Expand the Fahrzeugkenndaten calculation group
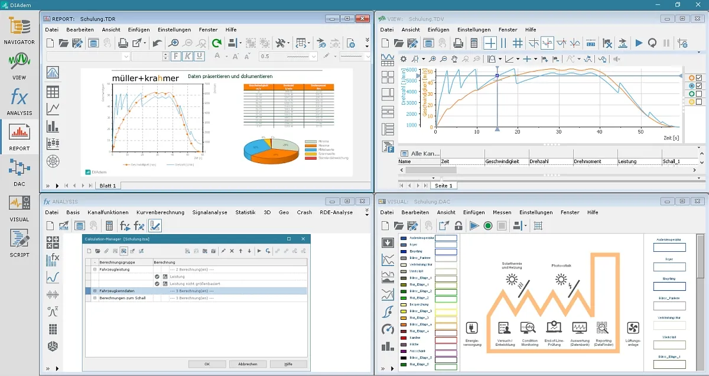709x376 pixels. pos(95,291)
